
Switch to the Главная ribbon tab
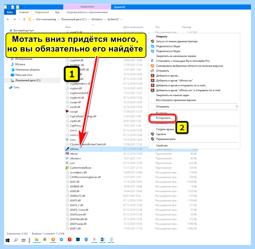24,12
